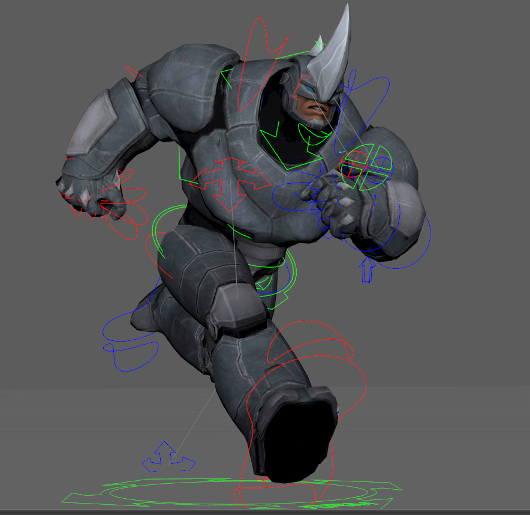530x515 pixels.
Task: Select the red curved head control above the helmet
Action: point(262,62)
